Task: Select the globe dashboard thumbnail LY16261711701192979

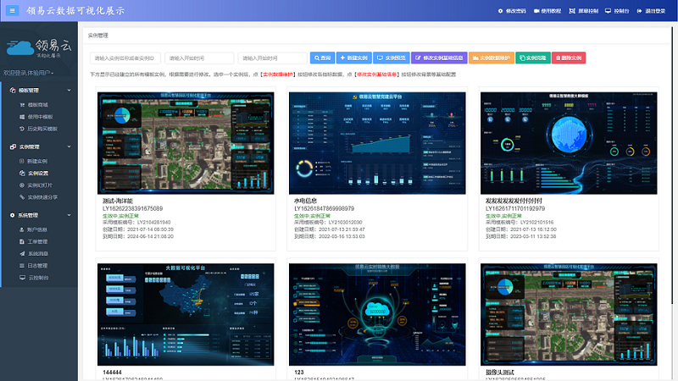Action: point(569,143)
